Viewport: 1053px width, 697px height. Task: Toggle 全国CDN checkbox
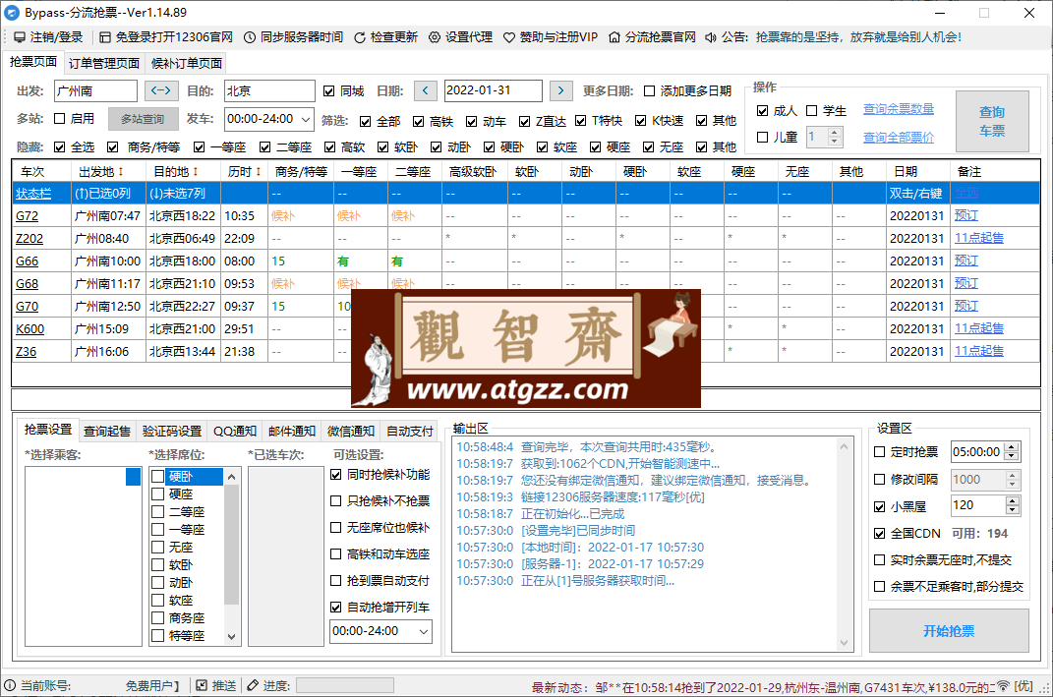point(879,534)
